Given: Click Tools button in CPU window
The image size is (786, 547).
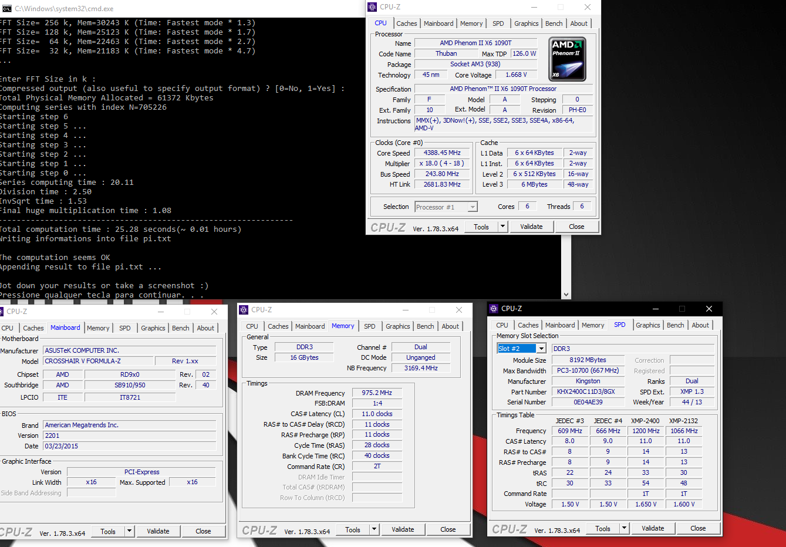Looking at the screenshot, I should 481,227.
